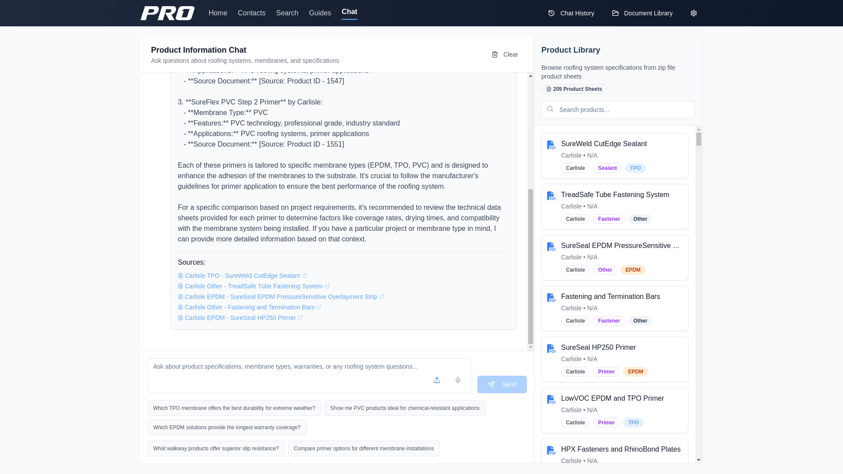Click PDF icon on LowVOC EPDM and TPO Primer card
Image resolution: width=843 pixels, height=474 pixels.
coord(551,399)
